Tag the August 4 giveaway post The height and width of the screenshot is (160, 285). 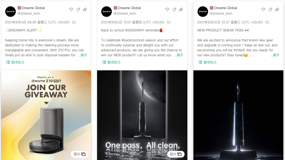pyautogui.click(x=78, y=9)
